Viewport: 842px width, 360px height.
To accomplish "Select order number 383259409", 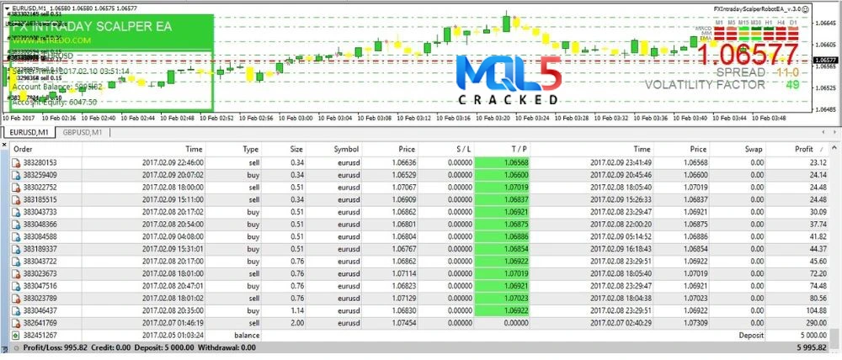I will pyautogui.click(x=40, y=175).
